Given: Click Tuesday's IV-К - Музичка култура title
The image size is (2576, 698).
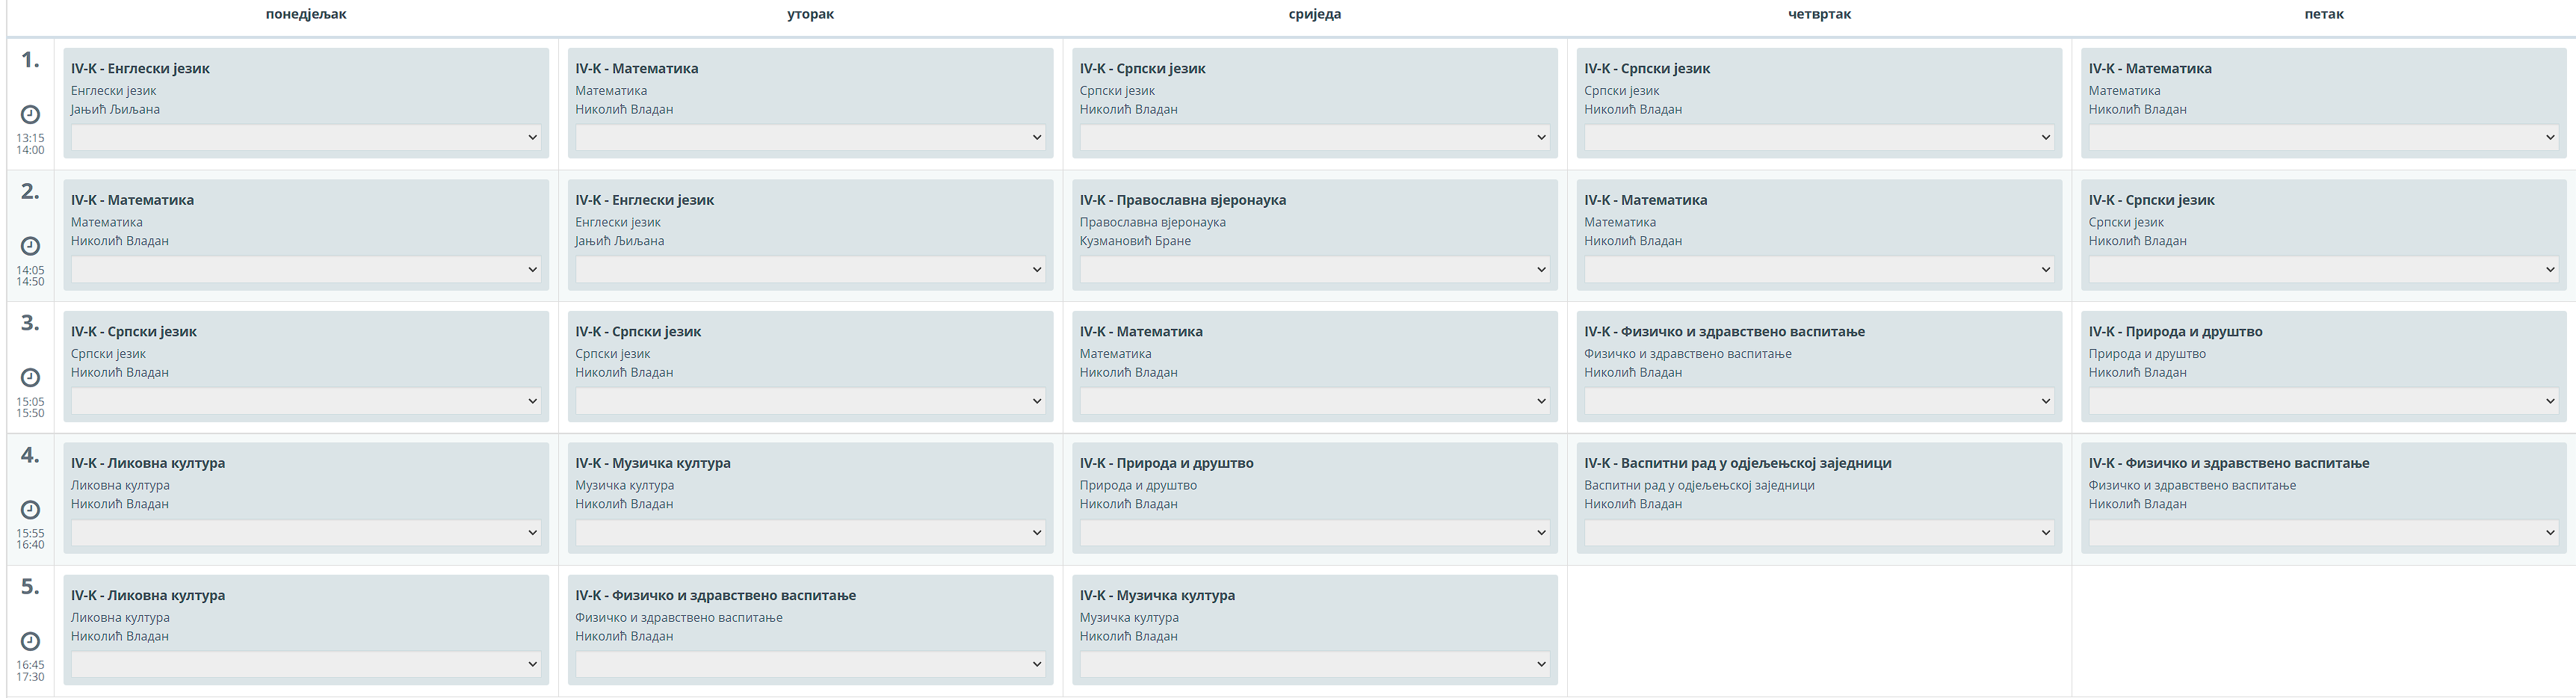Looking at the screenshot, I should pyautogui.click(x=653, y=463).
